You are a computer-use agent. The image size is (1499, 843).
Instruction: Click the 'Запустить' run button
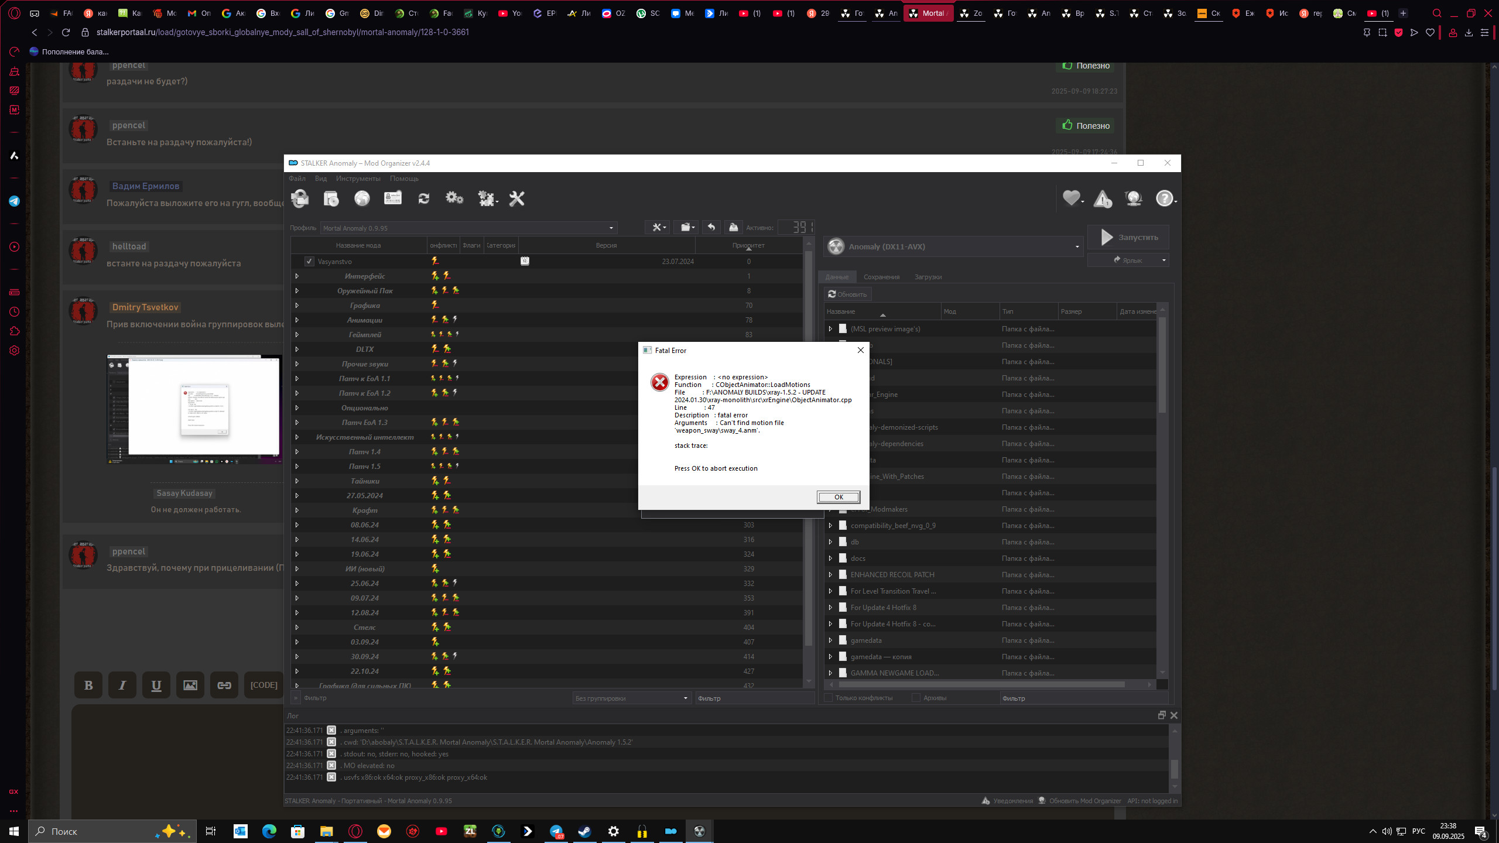tap(1128, 237)
